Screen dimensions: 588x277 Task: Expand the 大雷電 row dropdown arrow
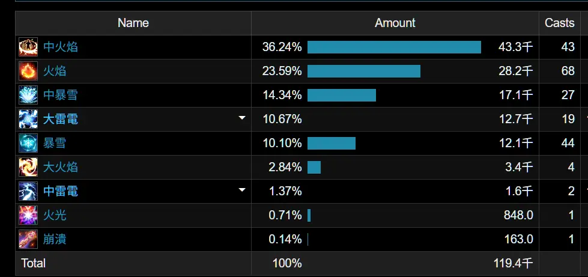click(242, 118)
